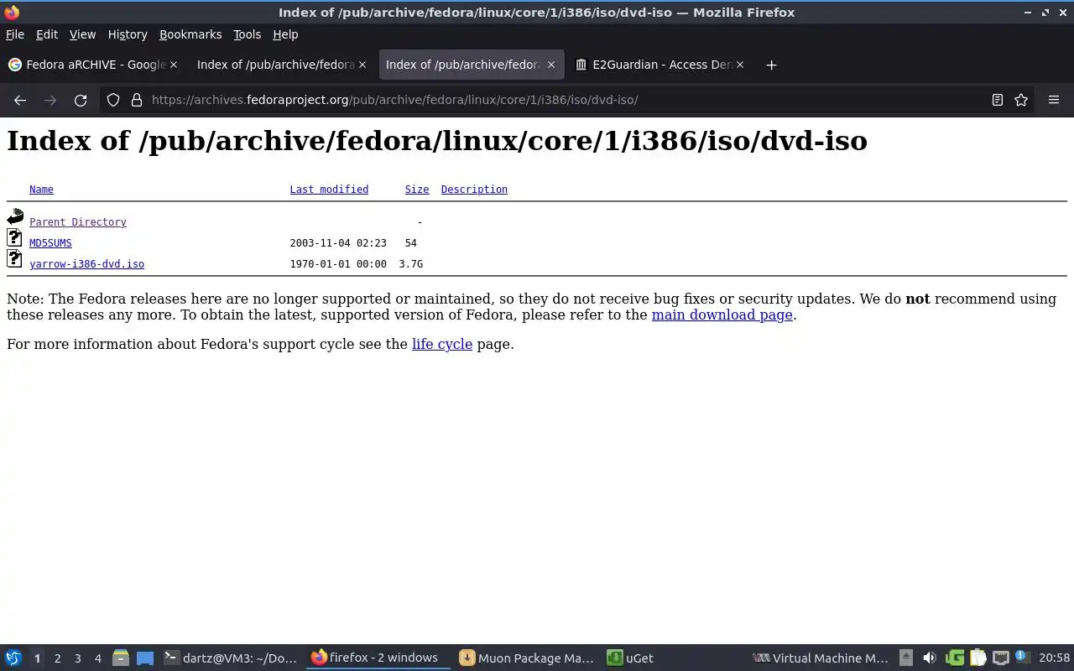Close the E2Guardian Access Denied tab
The width and height of the screenshot is (1074, 671).
pos(739,65)
